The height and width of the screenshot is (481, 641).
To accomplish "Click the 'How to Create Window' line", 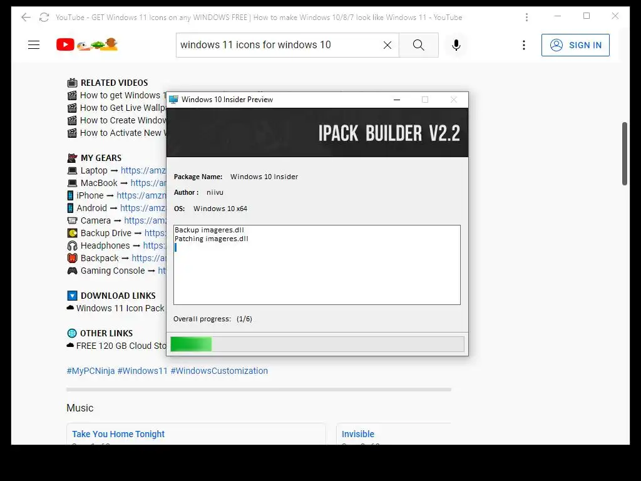I will pyautogui.click(x=123, y=120).
